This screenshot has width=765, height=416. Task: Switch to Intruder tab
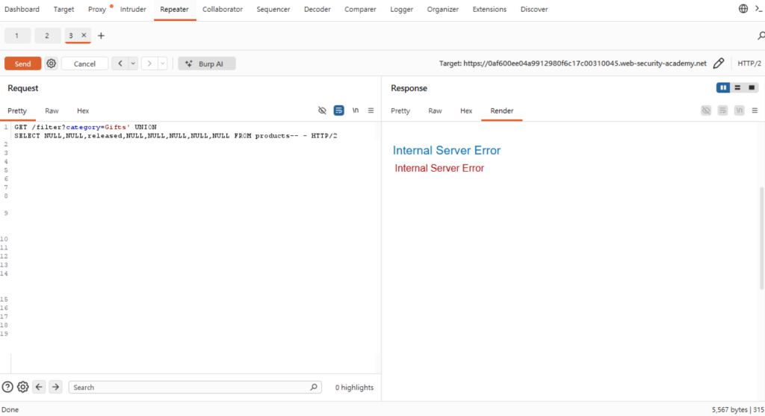click(x=133, y=9)
